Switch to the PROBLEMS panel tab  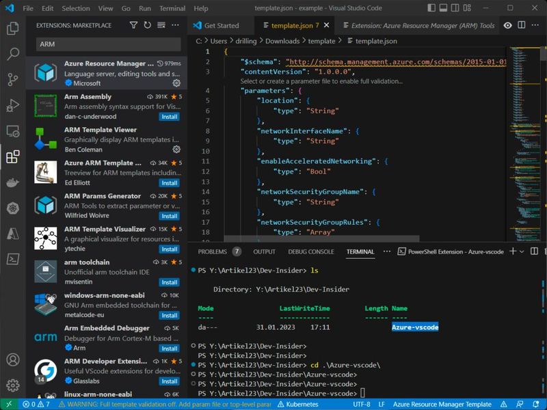219,251
